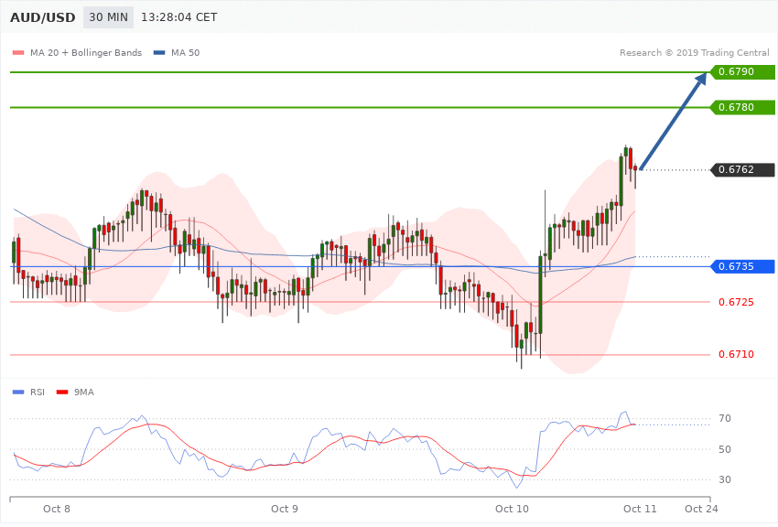
Task: Click the MA 50 blue legend swatch
Action: (x=159, y=52)
